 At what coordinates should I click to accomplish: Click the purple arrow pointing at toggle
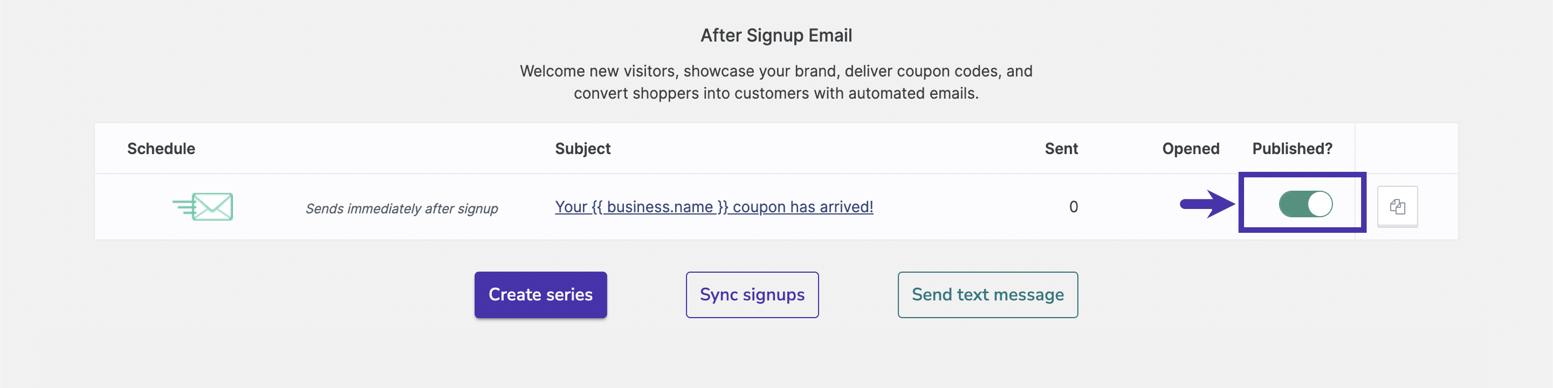click(1207, 204)
